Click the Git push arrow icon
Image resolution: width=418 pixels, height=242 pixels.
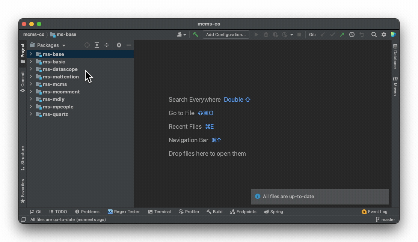pyautogui.click(x=342, y=35)
